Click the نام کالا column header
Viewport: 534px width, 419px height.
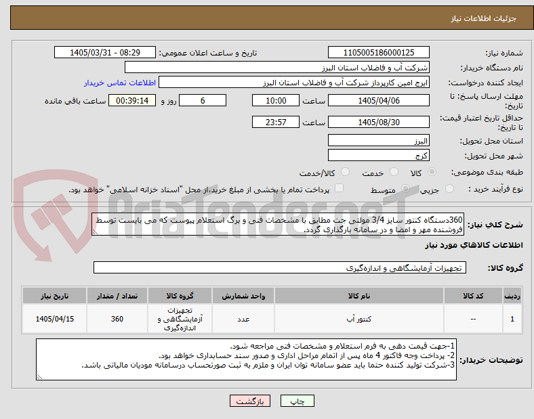click(x=359, y=296)
